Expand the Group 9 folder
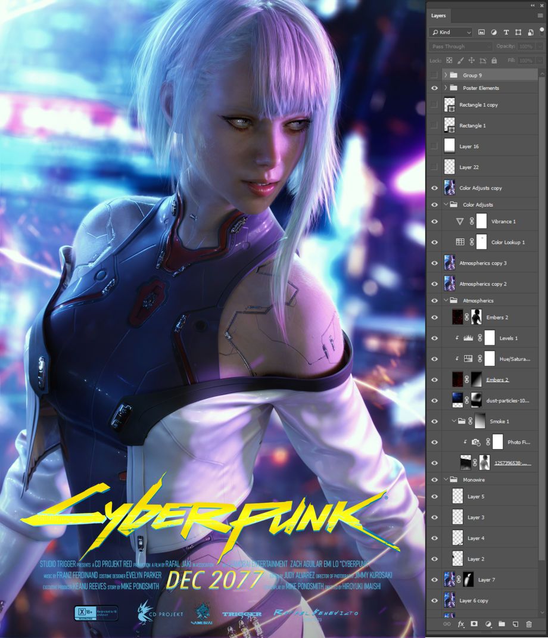The image size is (548, 638). tap(446, 76)
